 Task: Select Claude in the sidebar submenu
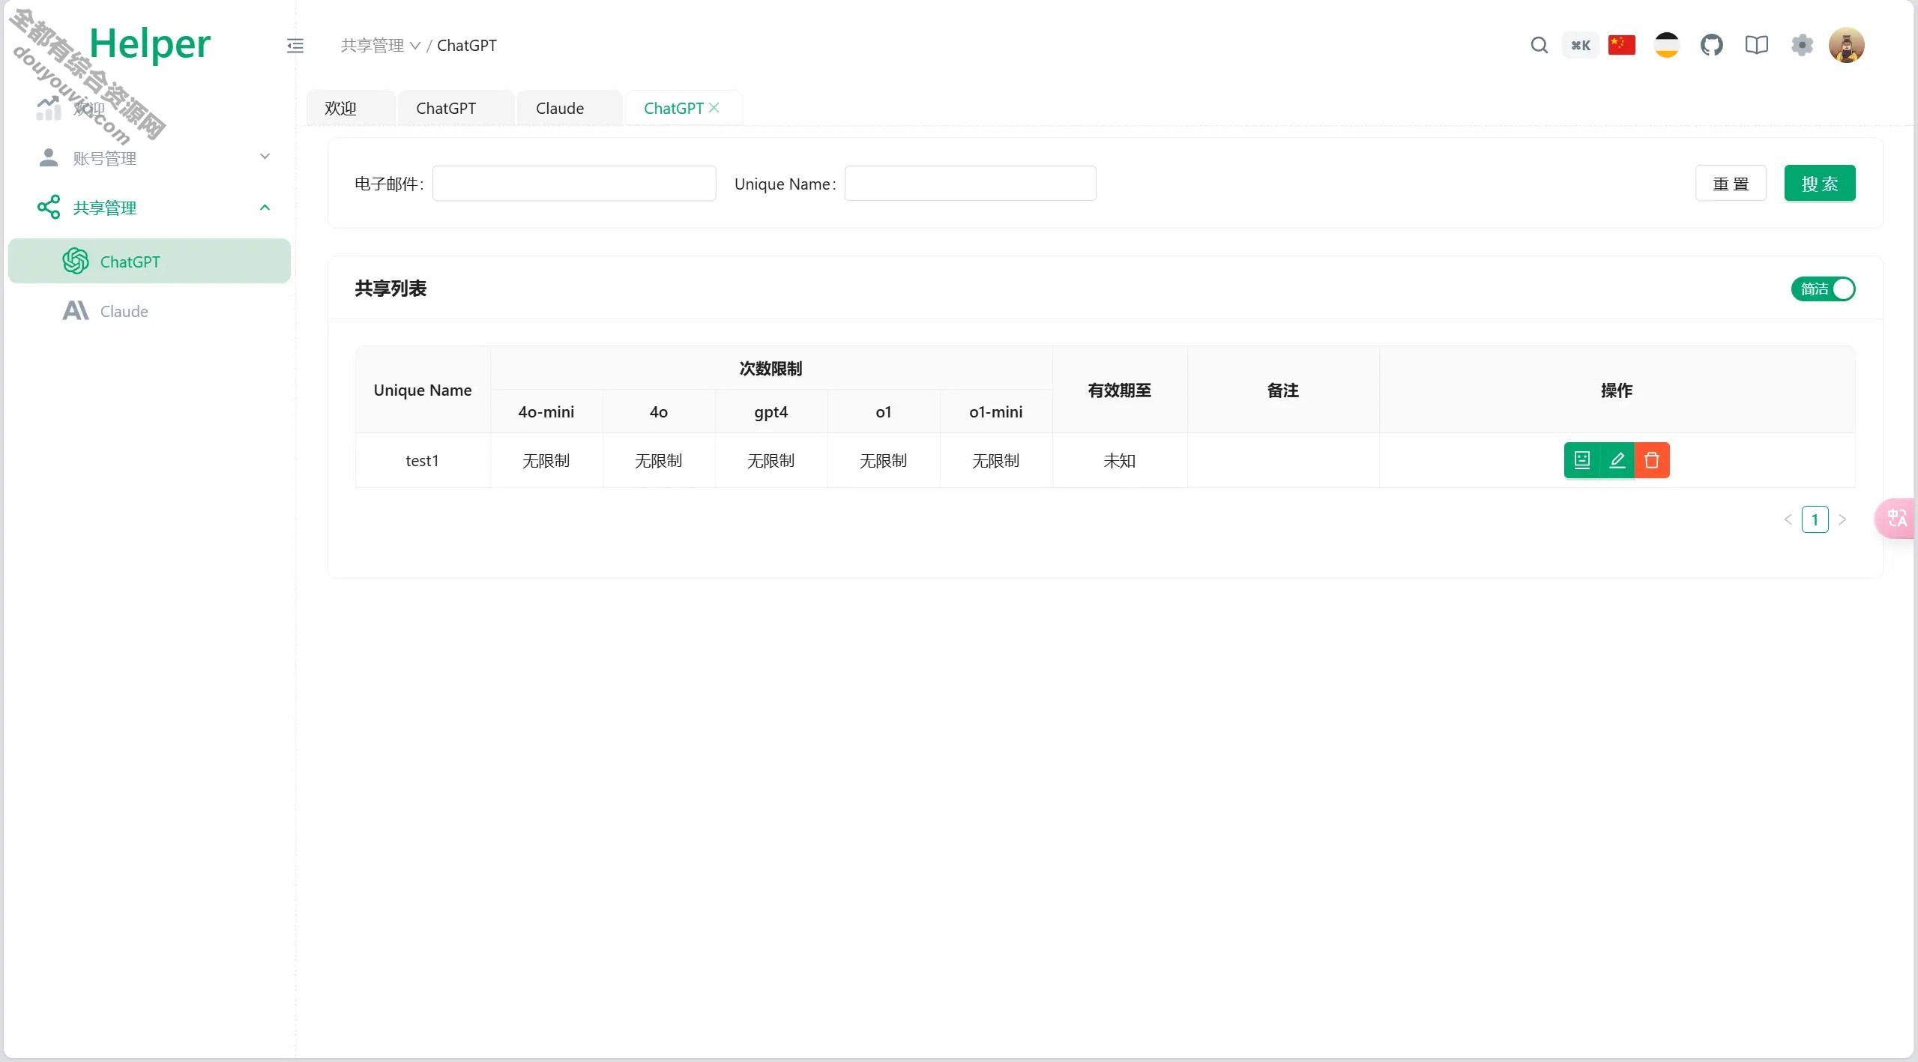(x=150, y=310)
